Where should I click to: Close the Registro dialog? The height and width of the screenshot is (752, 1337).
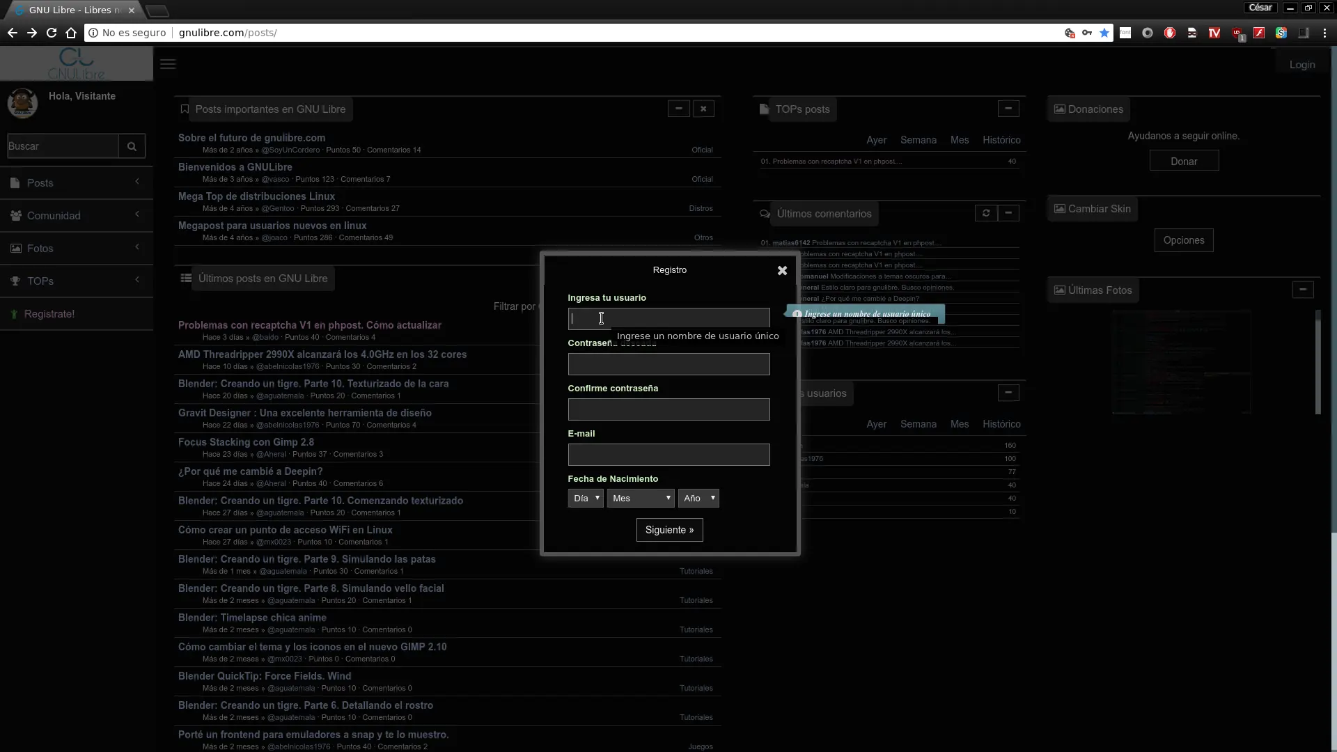pyautogui.click(x=782, y=270)
